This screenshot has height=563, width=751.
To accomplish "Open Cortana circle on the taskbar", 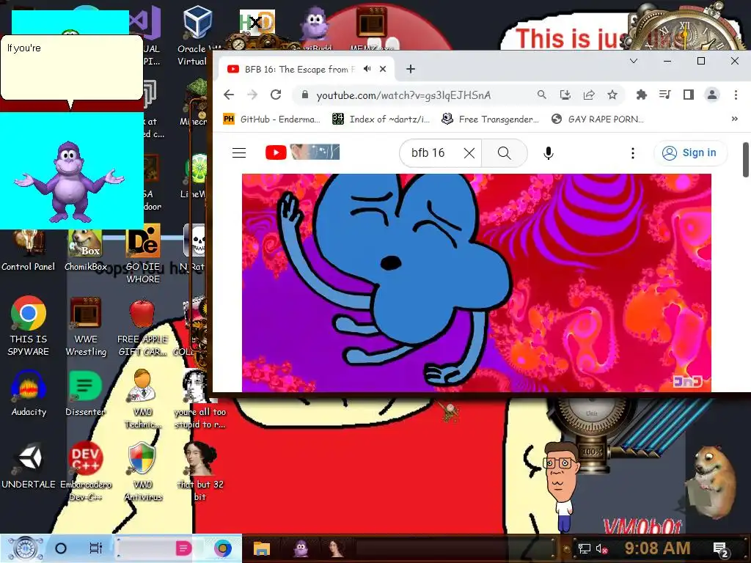I will click(x=61, y=548).
